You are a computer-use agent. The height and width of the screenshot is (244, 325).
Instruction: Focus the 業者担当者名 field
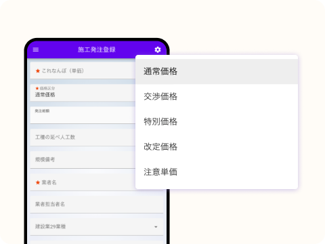coord(97,205)
